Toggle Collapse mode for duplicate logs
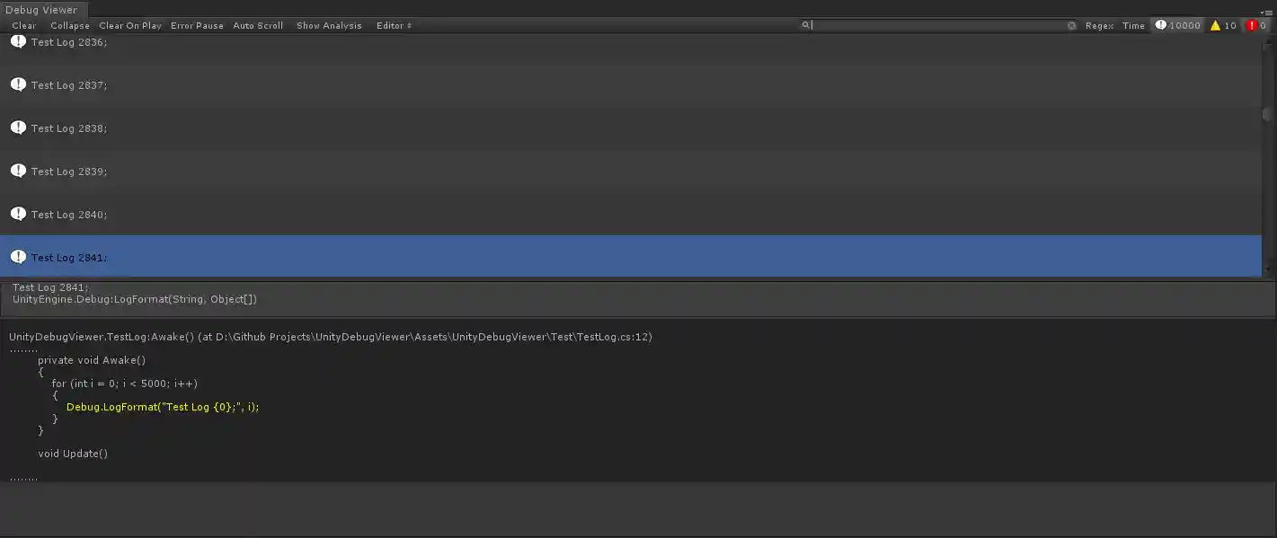Screen dimensions: 1277x538 (69, 25)
